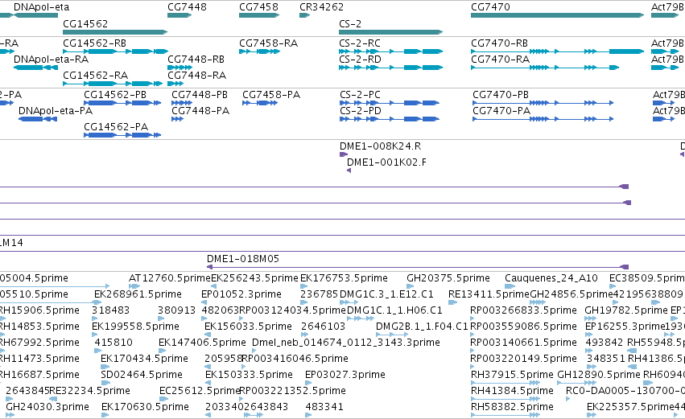Image resolution: width=685 pixels, height=419 pixels.
Task: Click EK256243.5prime EST label
Action: (254, 278)
